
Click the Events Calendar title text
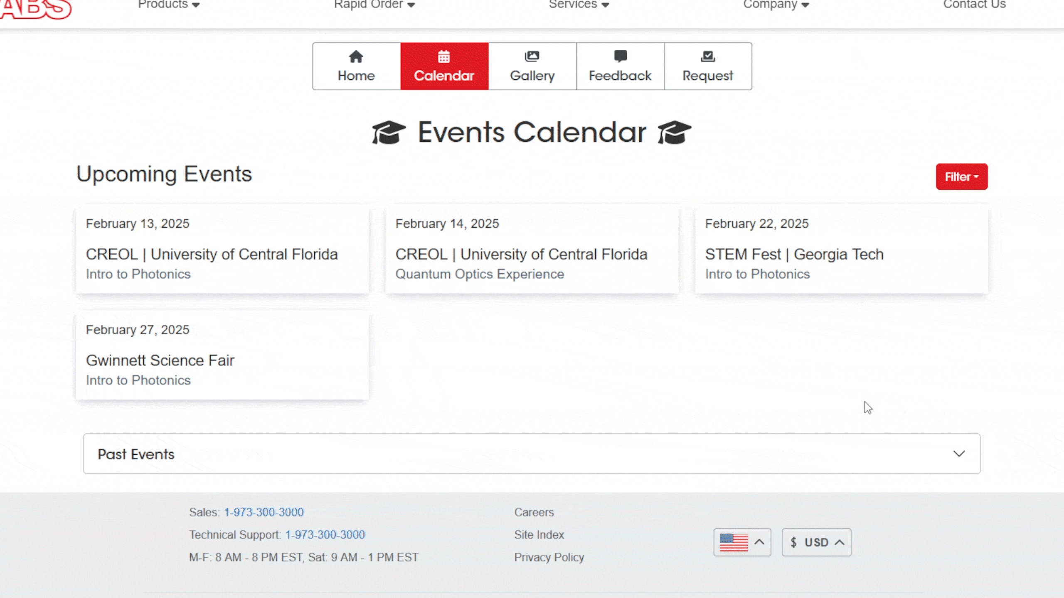coord(532,132)
